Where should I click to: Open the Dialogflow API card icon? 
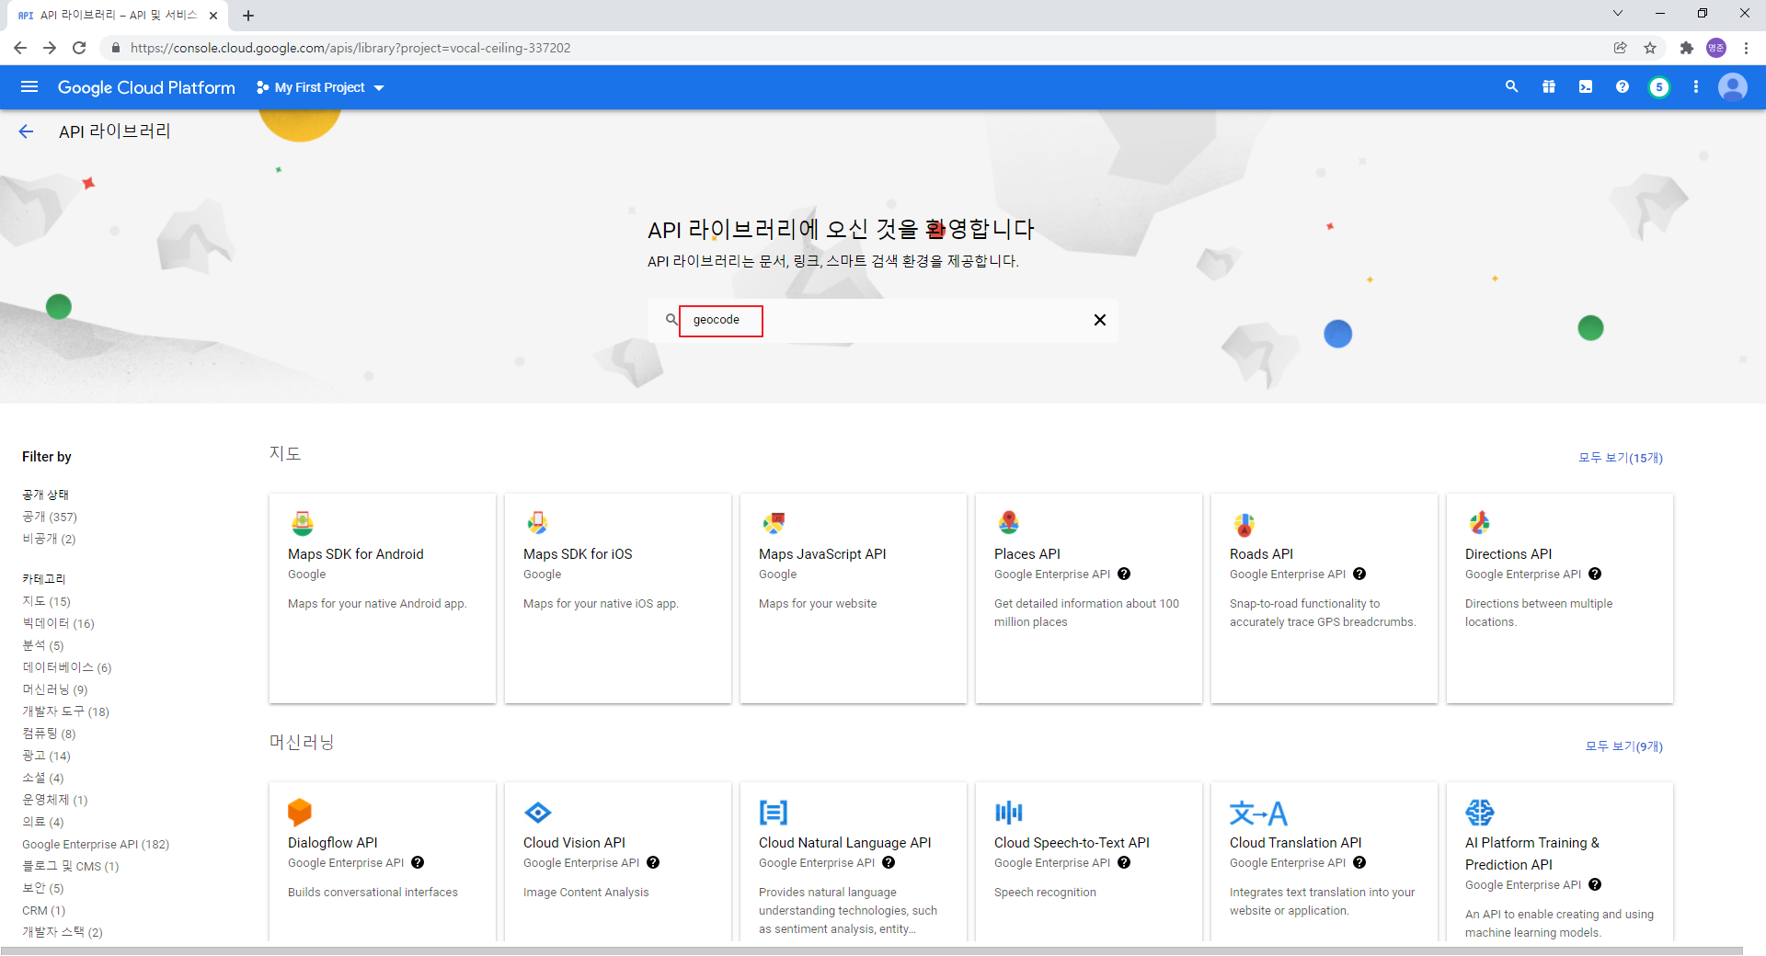tap(300, 813)
